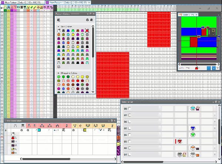
Task: Switch to the New Pattern [Order 2] tab
Action: pyautogui.click(x=67, y=2)
